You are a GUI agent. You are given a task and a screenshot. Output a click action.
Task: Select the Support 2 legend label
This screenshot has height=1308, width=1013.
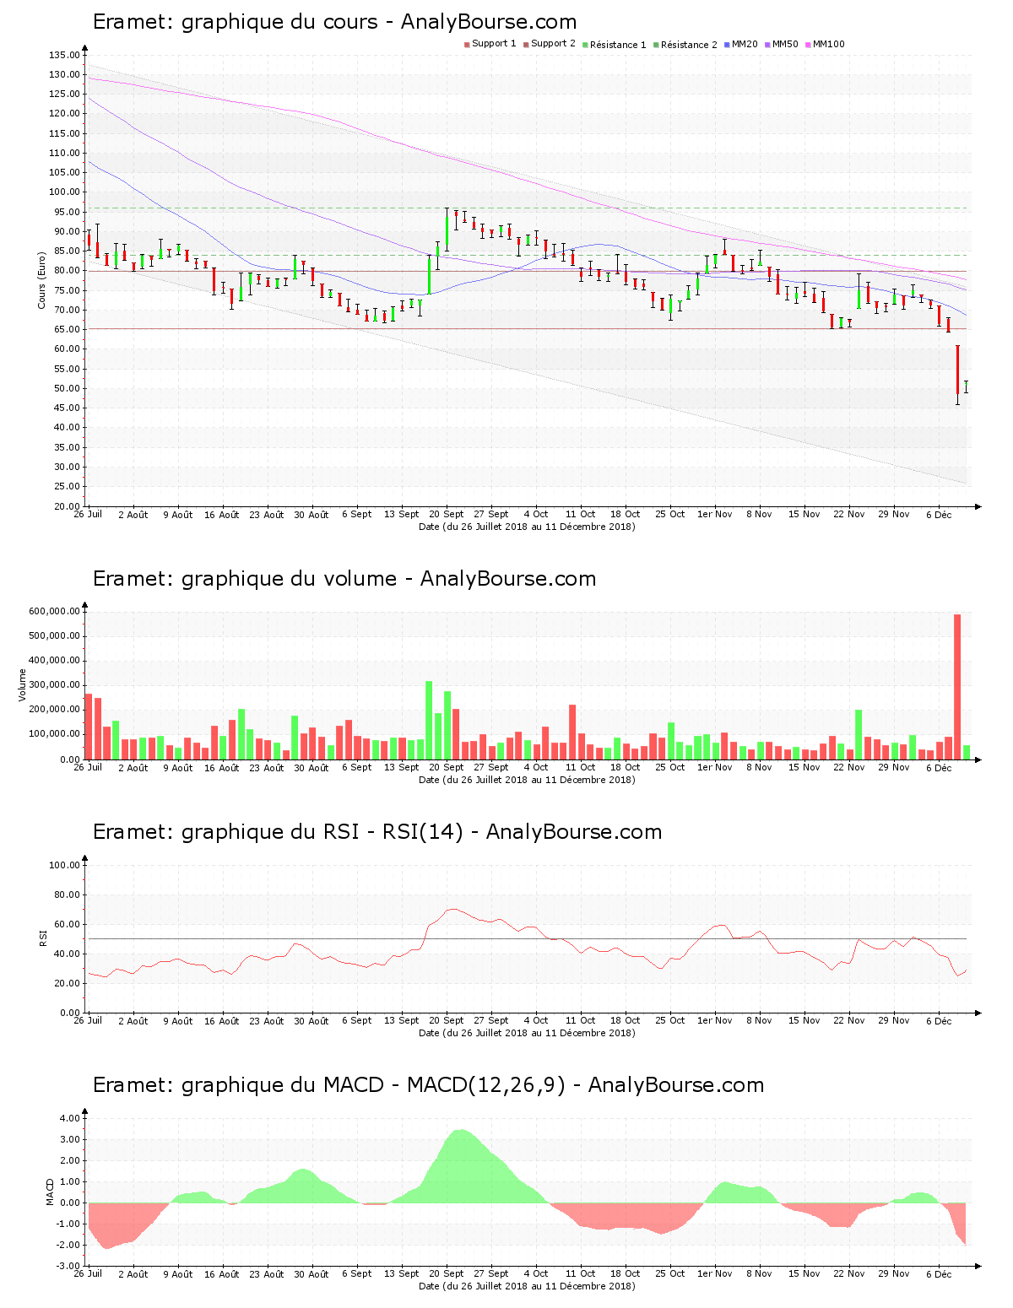(553, 44)
